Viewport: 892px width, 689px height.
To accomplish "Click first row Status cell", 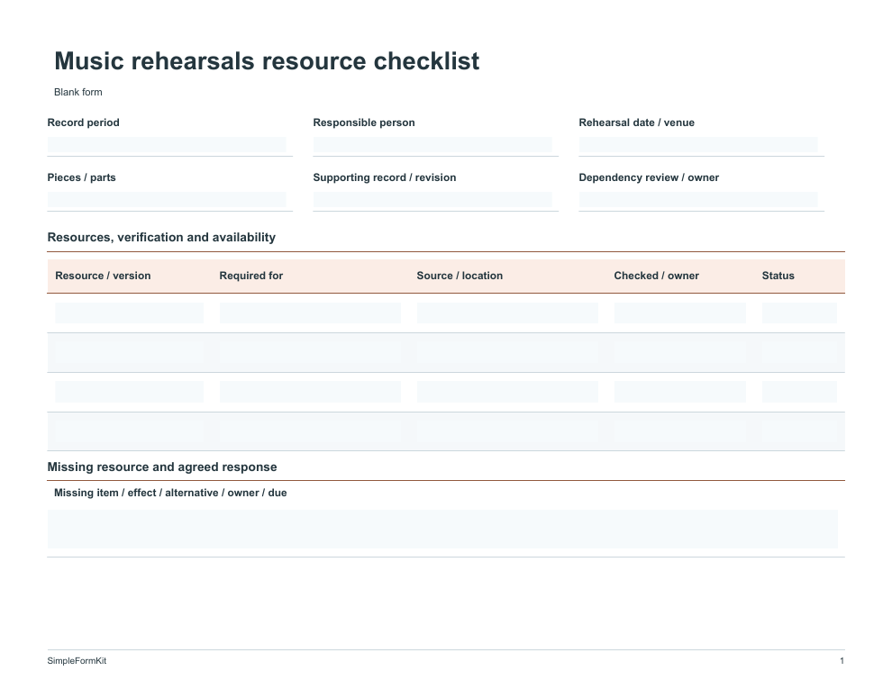I will pyautogui.click(x=799, y=313).
